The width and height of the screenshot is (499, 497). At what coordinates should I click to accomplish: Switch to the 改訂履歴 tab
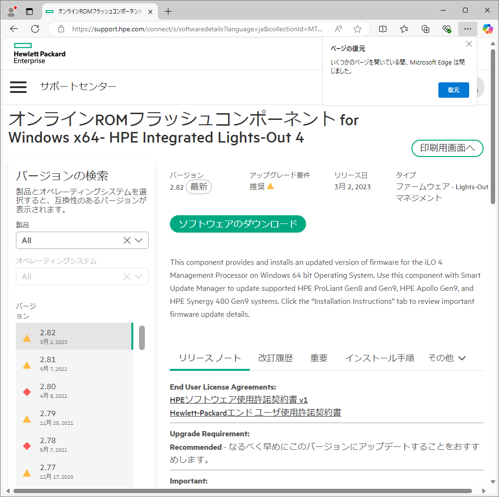pyautogui.click(x=275, y=358)
